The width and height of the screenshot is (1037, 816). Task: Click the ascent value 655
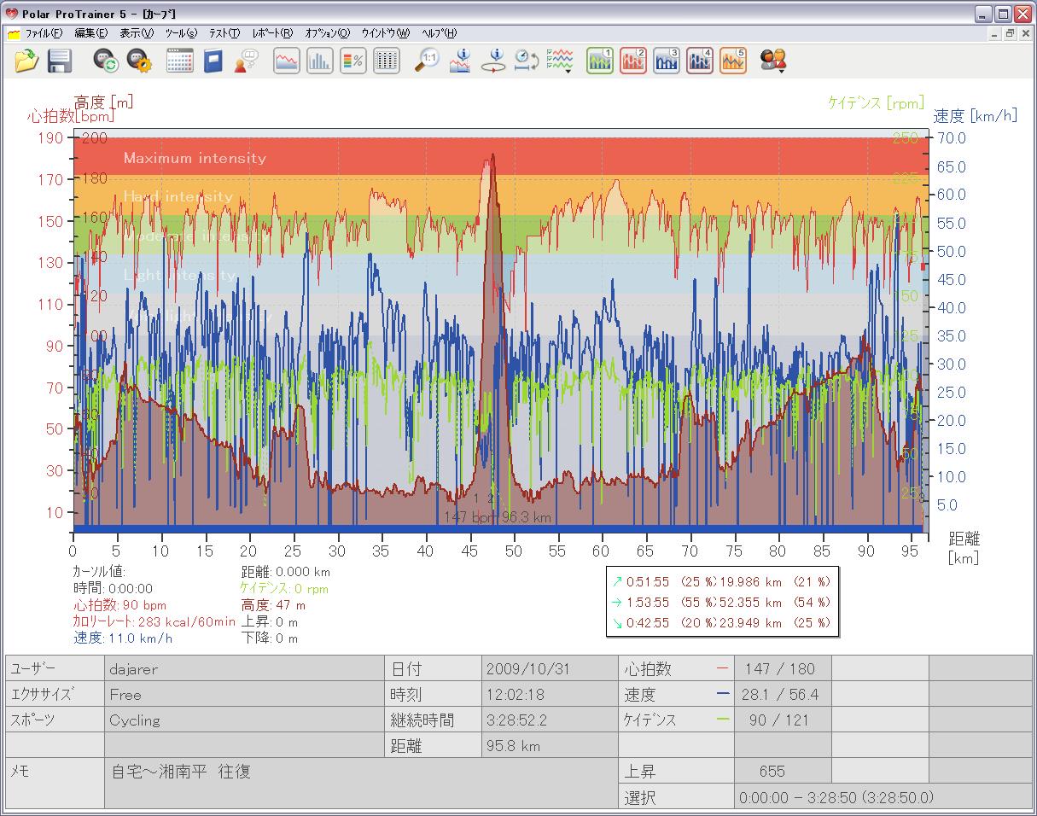pos(783,772)
